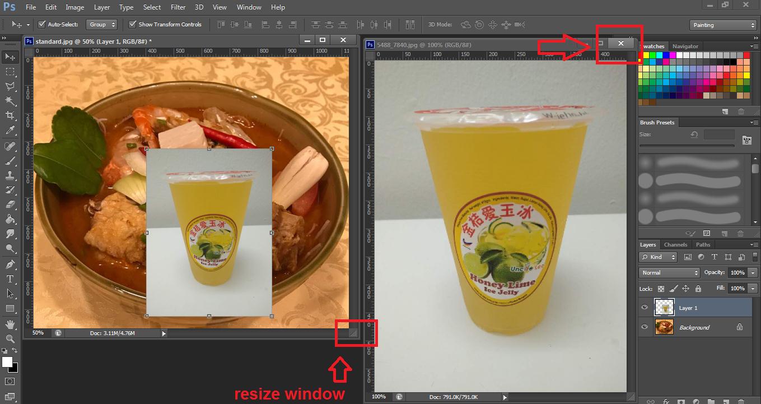Open the Painting workspace dropdown
This screenshot has height=404, width=761.
pos(723,25)
